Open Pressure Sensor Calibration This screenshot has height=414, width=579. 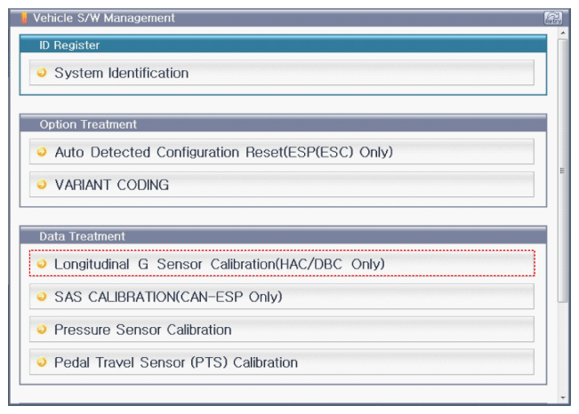tap(282, 329)
